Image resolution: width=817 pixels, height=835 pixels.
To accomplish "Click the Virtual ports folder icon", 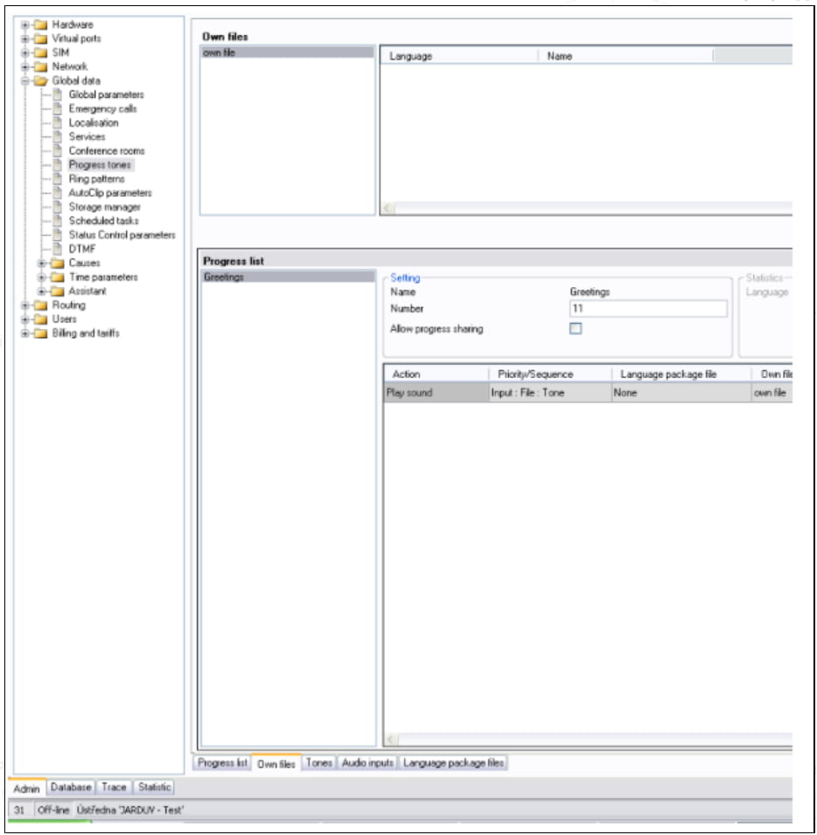I will [x=40, y=39].
